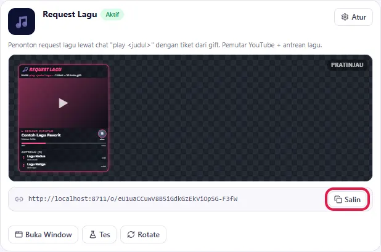
Task: Click the requester avatar circle in preview
Action: (x=102, y=133)
